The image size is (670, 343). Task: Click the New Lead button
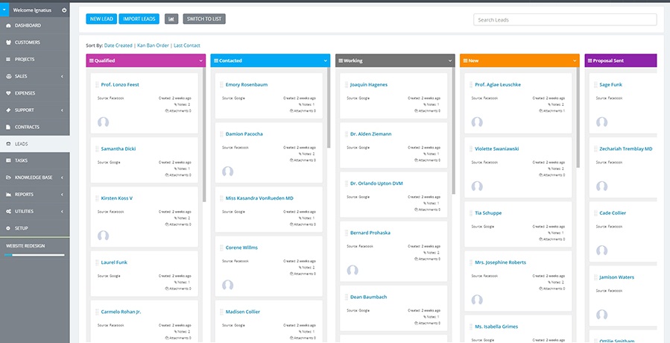[x=100, y=19]
